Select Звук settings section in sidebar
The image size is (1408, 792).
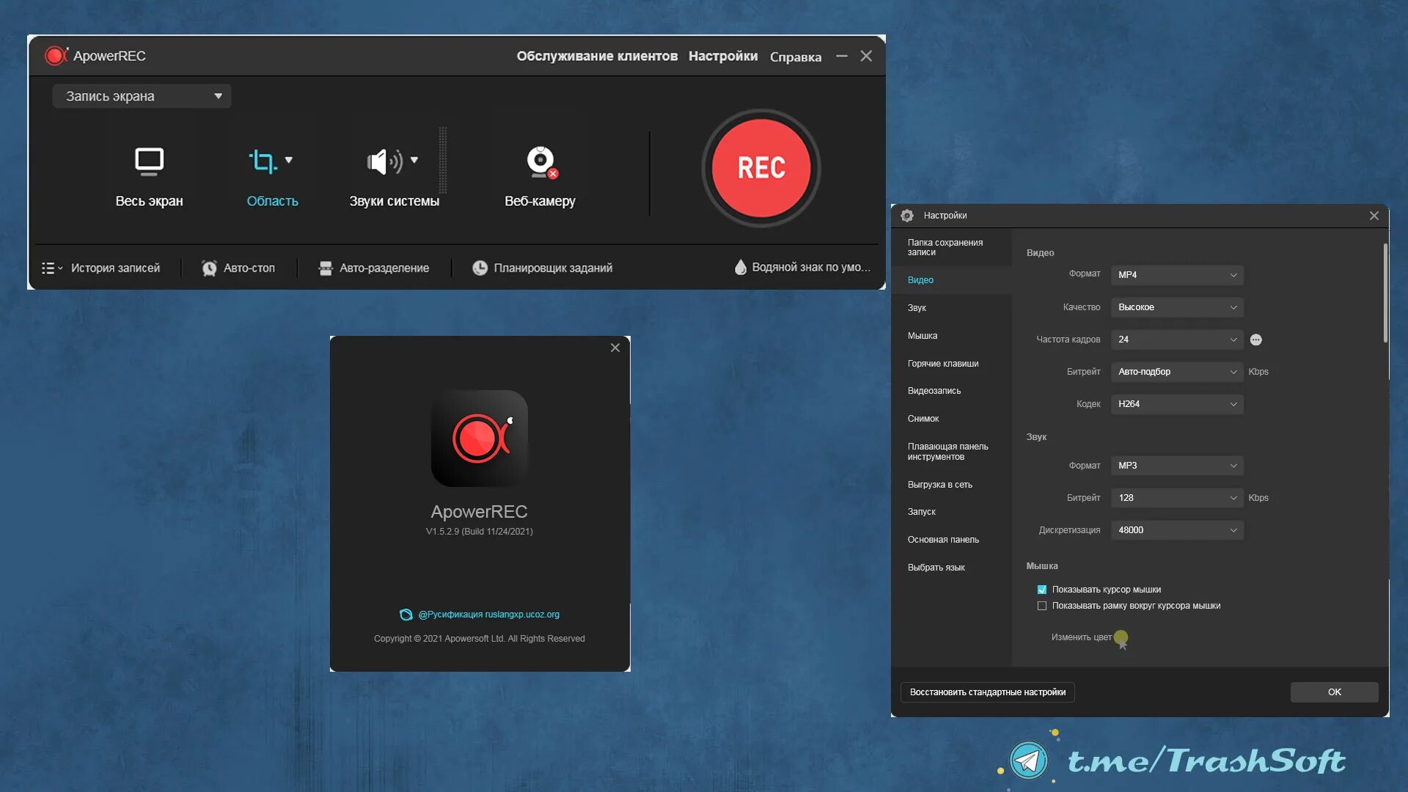[x=951, y=308]
